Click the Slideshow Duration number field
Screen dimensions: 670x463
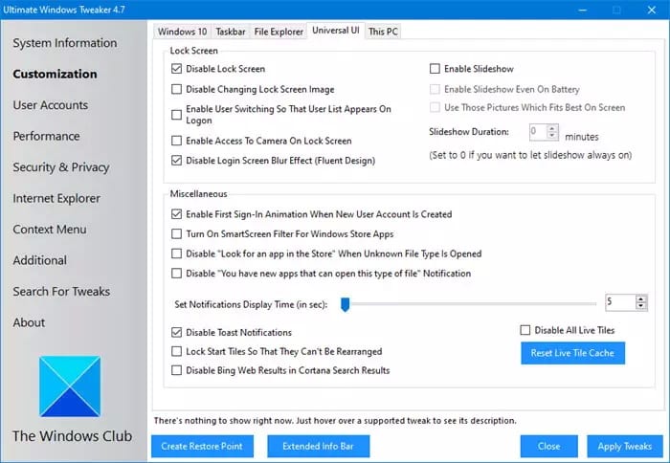tap(538, 131)
